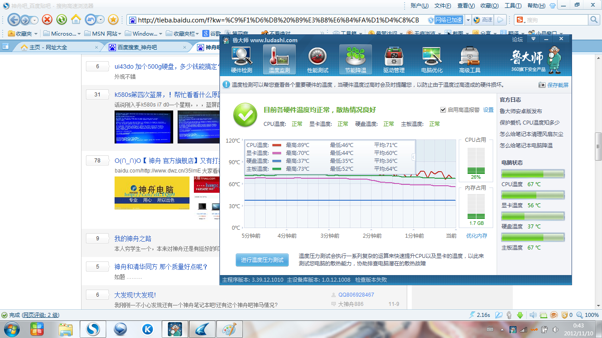Click the yellow star favorites icon
The image size is (602, 338).
point(113,19)
